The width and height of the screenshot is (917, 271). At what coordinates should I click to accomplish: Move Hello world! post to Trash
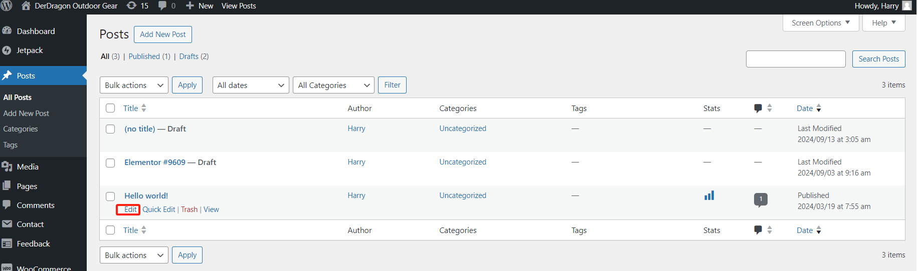[x=189, y=209]
